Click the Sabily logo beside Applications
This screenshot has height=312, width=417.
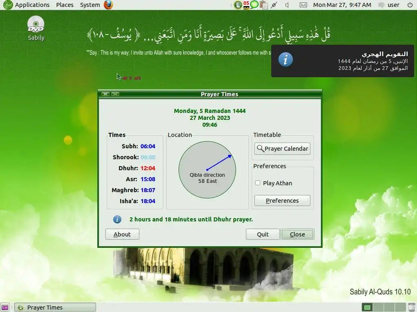[8, 5]
